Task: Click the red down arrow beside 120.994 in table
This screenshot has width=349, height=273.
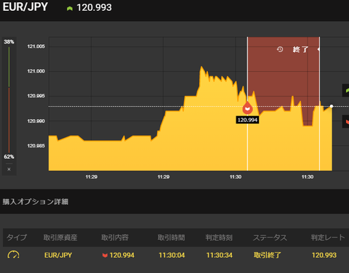Action: (105, 256)
